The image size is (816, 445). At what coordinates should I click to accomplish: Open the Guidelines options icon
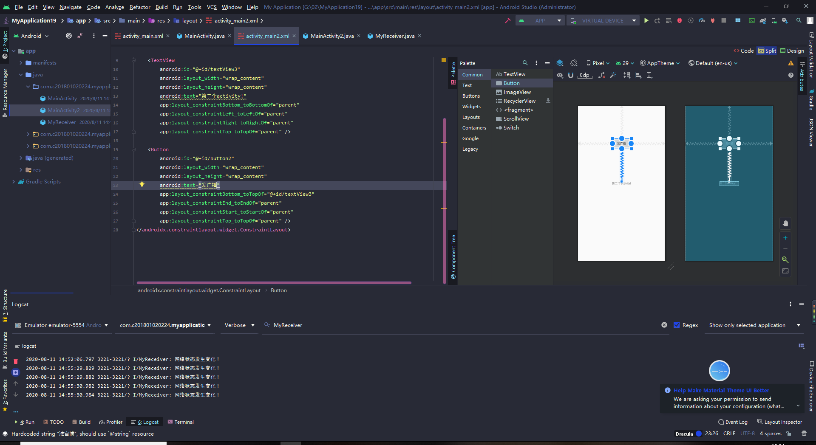(x=649, y=75)
